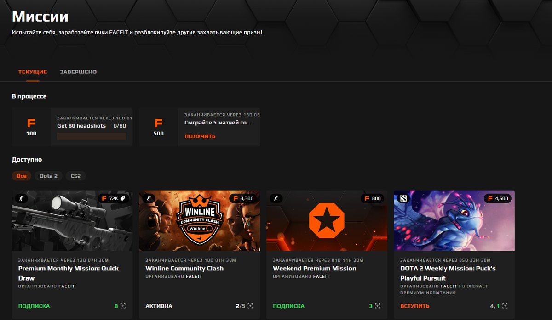Screen dimensions: 552x320
Task: Click ЗАКАНЧИВАЕТСЯ ЧЕРЕЗ 13D 07H 30M timer
Action: [63, 260]
